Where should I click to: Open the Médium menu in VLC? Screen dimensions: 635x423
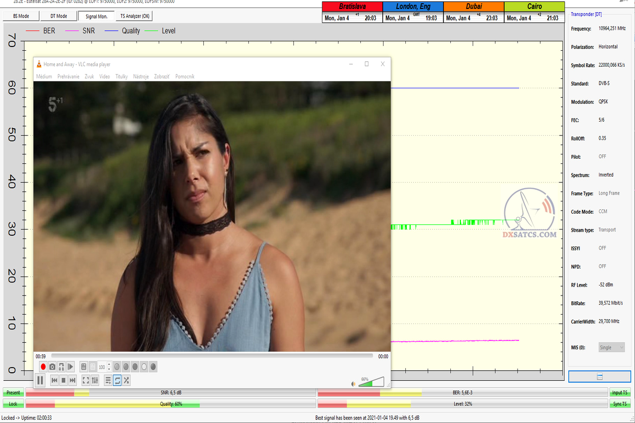[x=44, y=77]
